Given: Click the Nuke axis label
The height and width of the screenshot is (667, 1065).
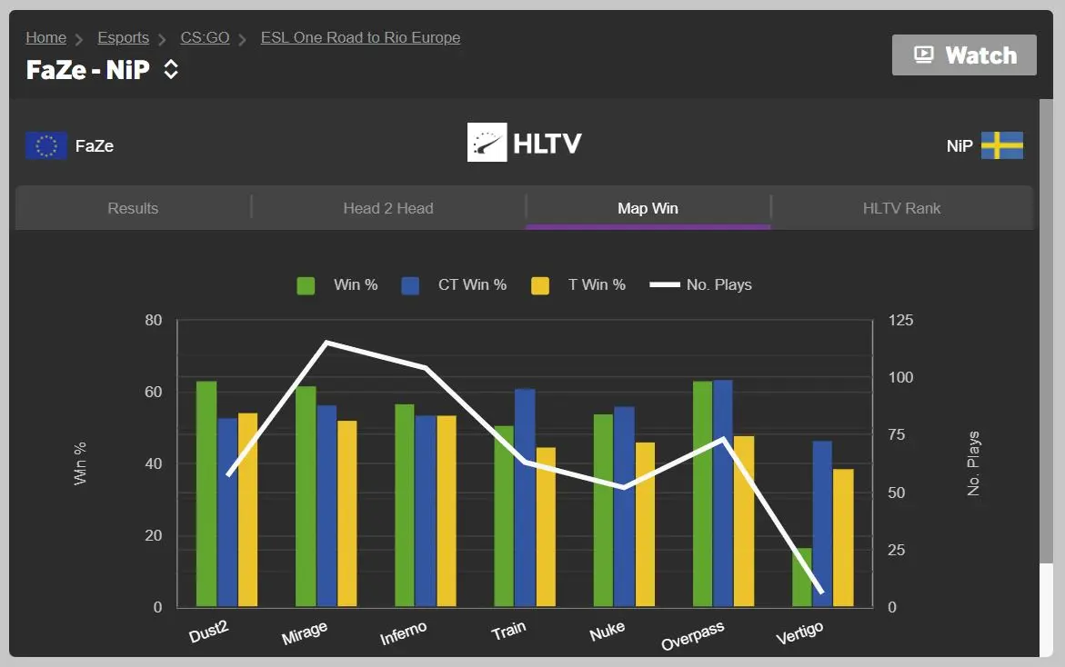Looking at the screenshot, I should [607, 632].
